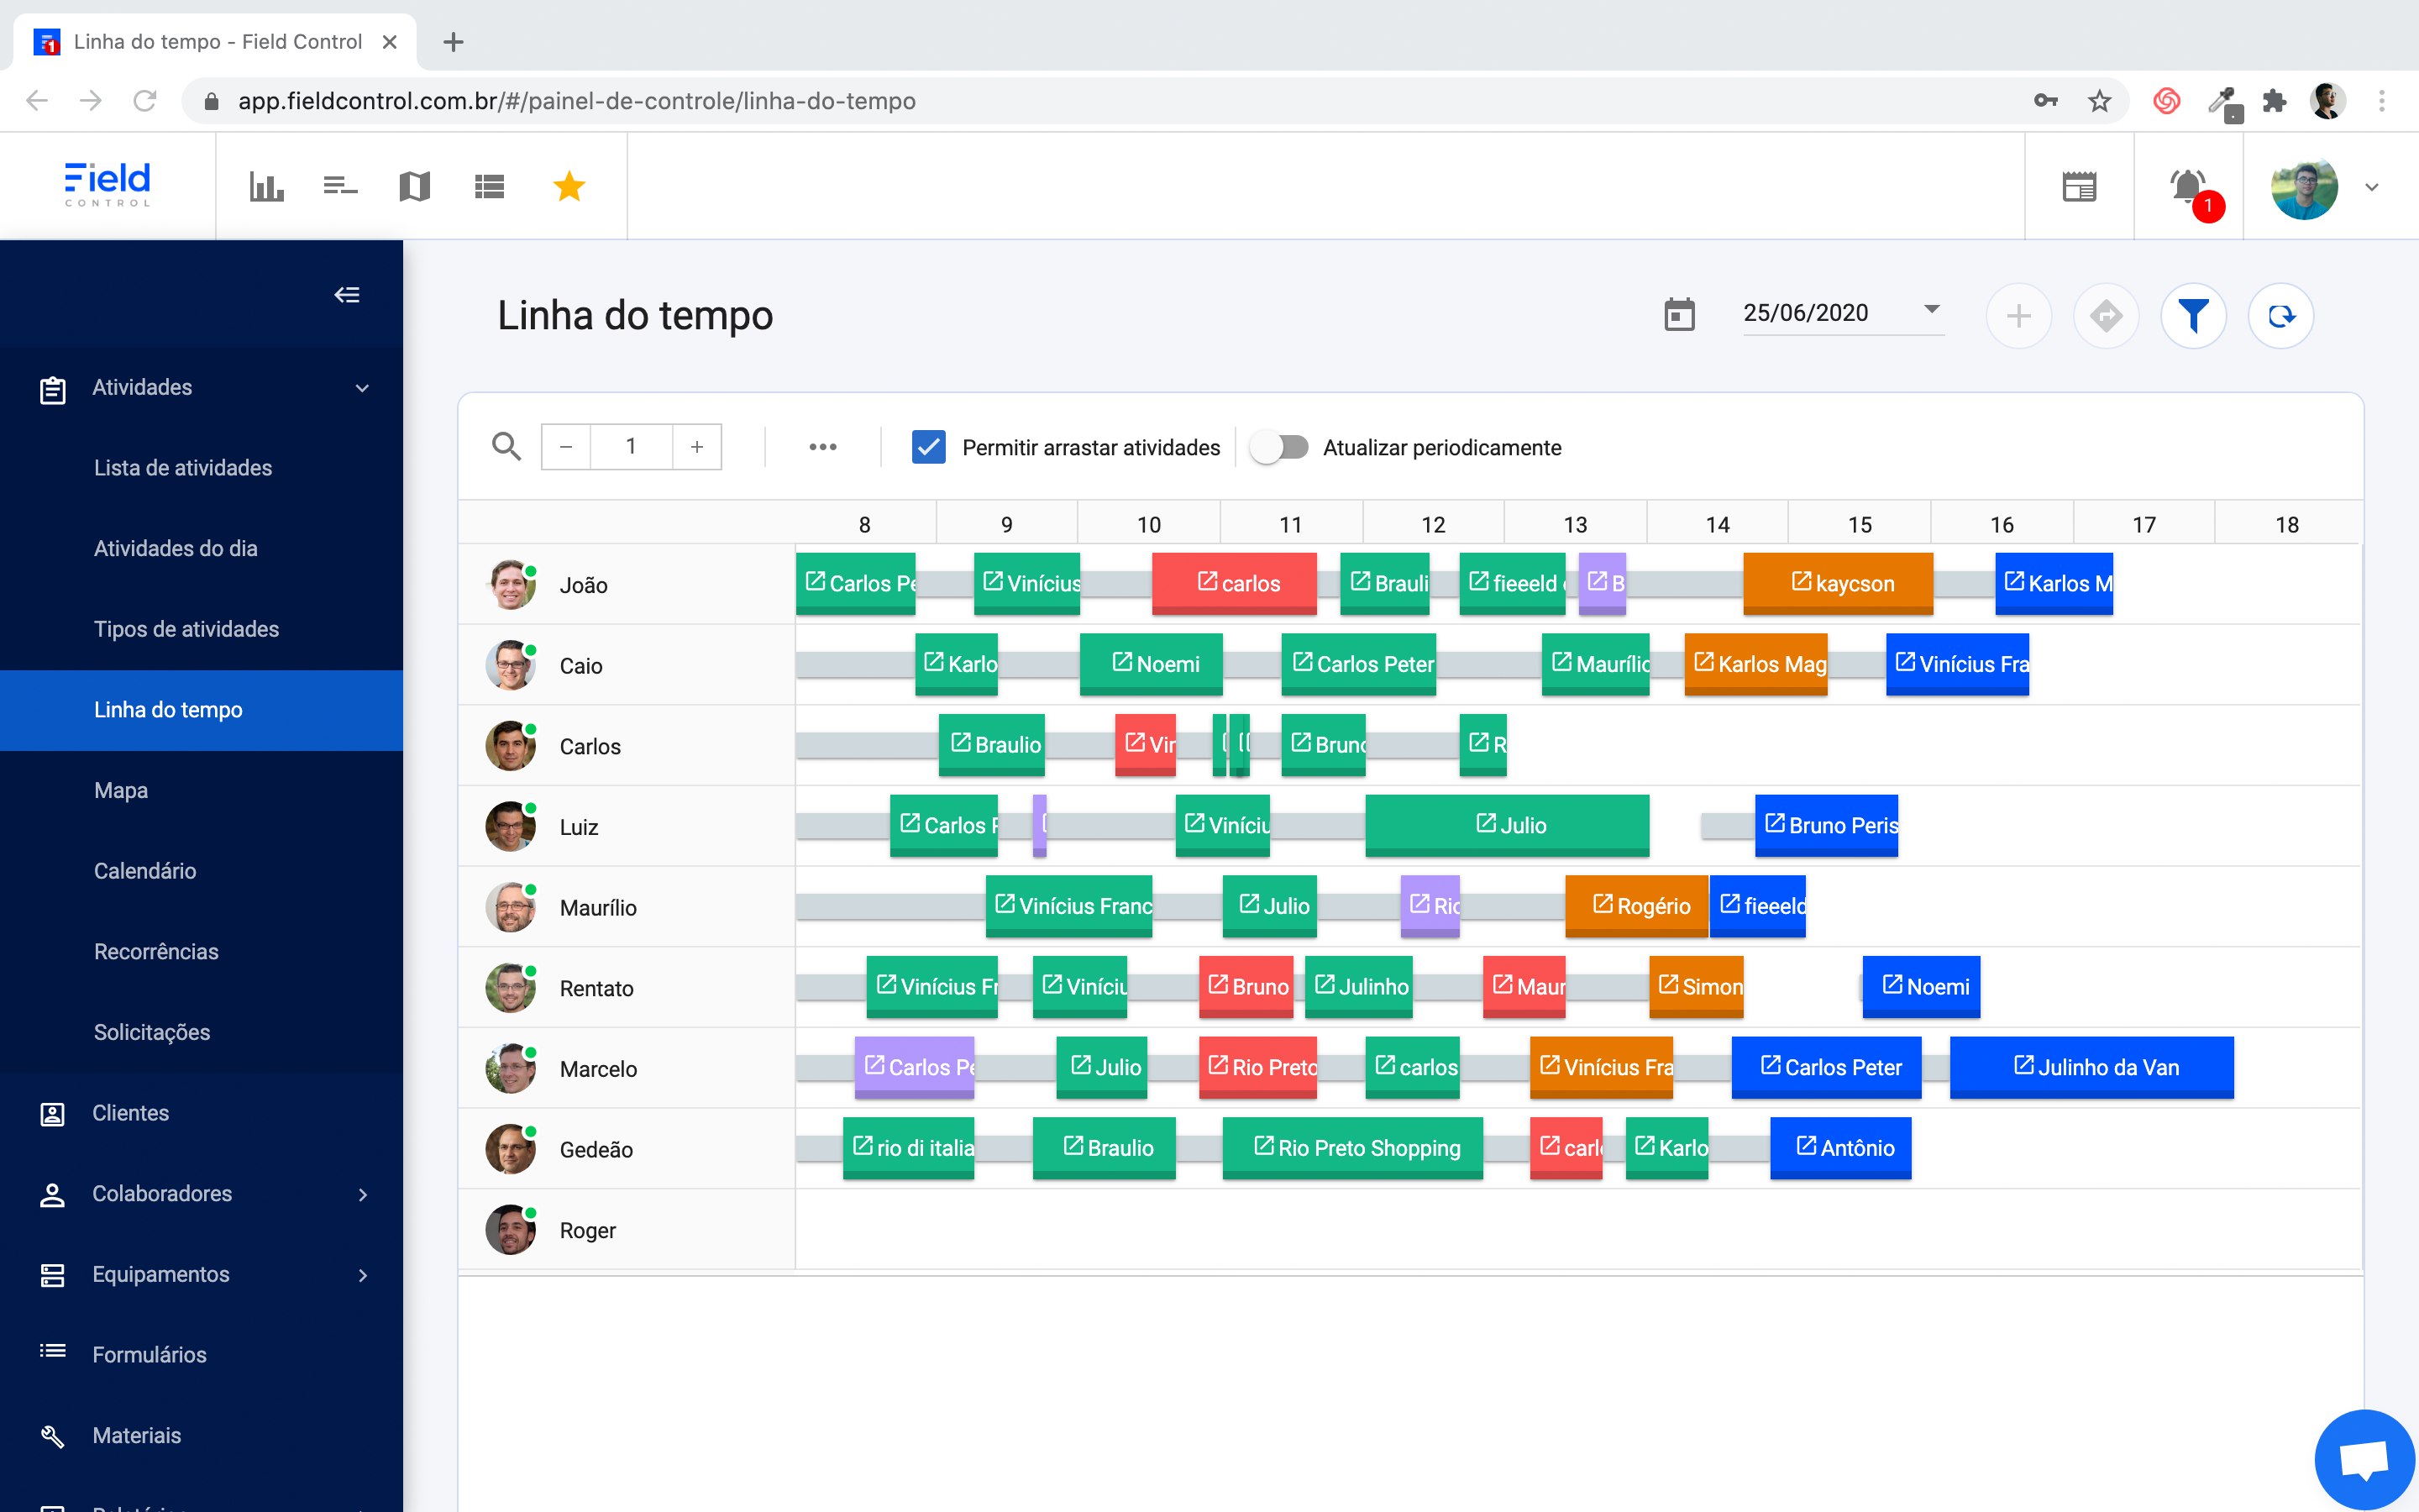Screen dimensions: 2419x1512
Task: Click the zoom value field showing 1
Action: pos(631,446)
